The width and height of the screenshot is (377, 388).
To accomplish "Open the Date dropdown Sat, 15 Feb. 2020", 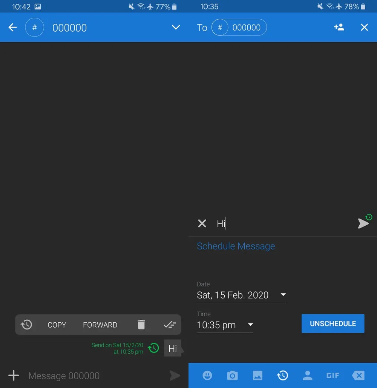I will 241,295.
